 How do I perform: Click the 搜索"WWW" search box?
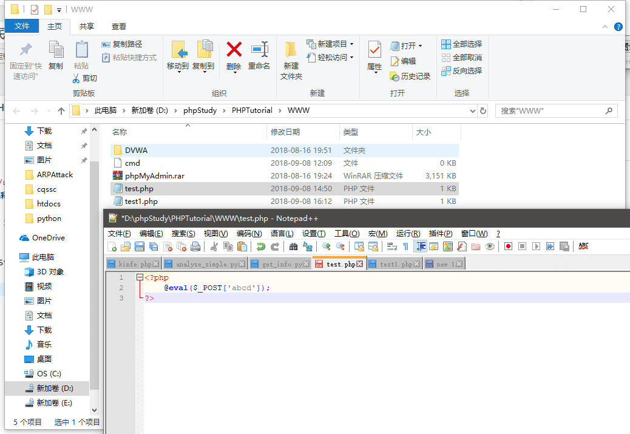pos(557,111)
